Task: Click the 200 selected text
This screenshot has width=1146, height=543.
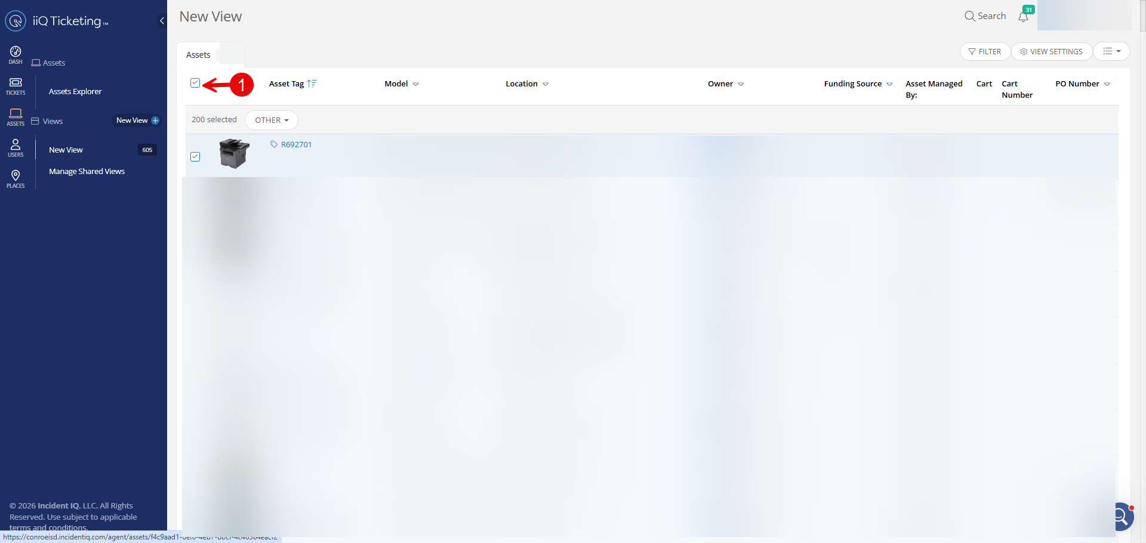Action: (214, 120)
